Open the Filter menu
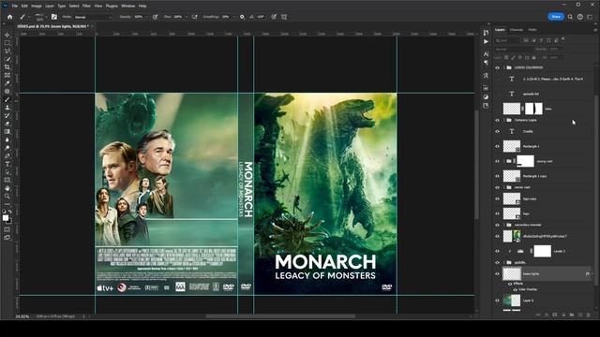 pyautogui.click(x=86, y=7)
